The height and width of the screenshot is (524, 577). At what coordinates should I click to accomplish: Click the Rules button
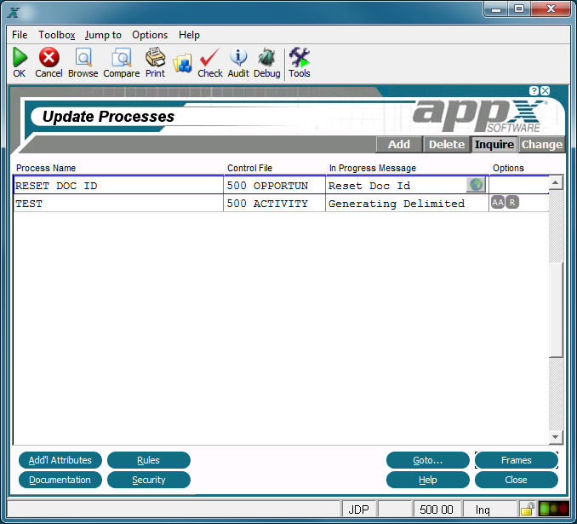149,460
